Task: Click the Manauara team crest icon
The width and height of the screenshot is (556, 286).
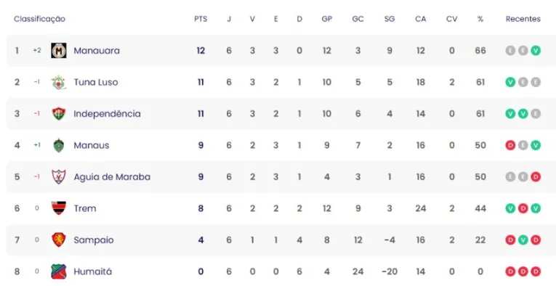Action: click(59, 51)
